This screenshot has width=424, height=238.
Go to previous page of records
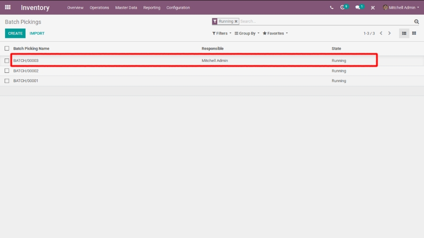[381, 33]
